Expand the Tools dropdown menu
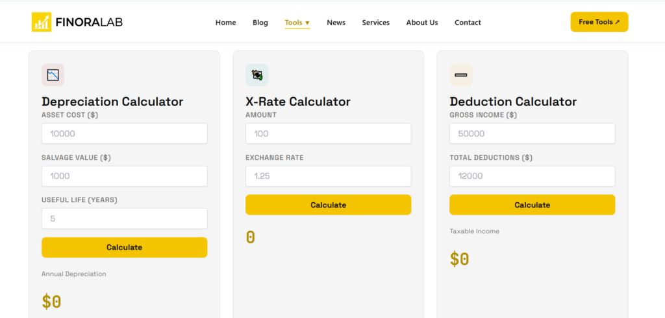Screen dimensions: 665x318 coord(297,23)
